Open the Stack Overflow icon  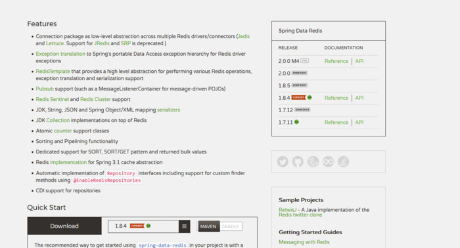click(343, 161)
